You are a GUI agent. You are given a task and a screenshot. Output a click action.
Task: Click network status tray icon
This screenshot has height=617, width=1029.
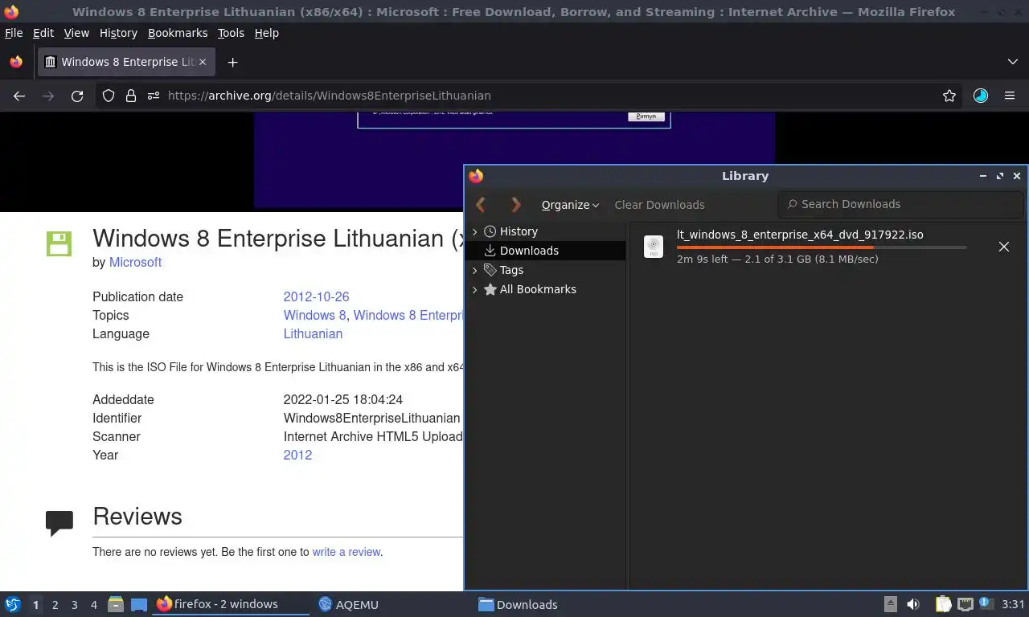[x=965, y=604]
